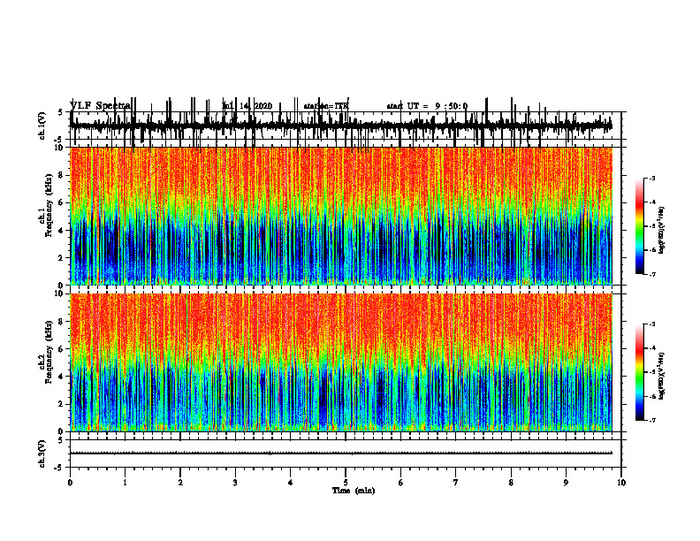This screenshot has width=700, height=541.
Task: Click the ch.1 voltage waveform panel
Action: click(346, 126)
